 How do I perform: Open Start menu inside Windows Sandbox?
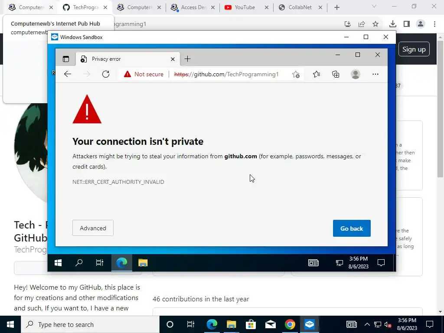pos(58,263)
